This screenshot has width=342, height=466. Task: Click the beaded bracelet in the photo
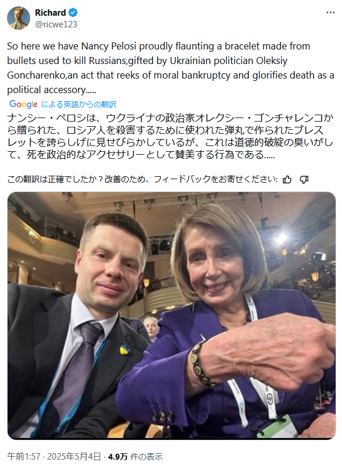(x=201, y=365)
